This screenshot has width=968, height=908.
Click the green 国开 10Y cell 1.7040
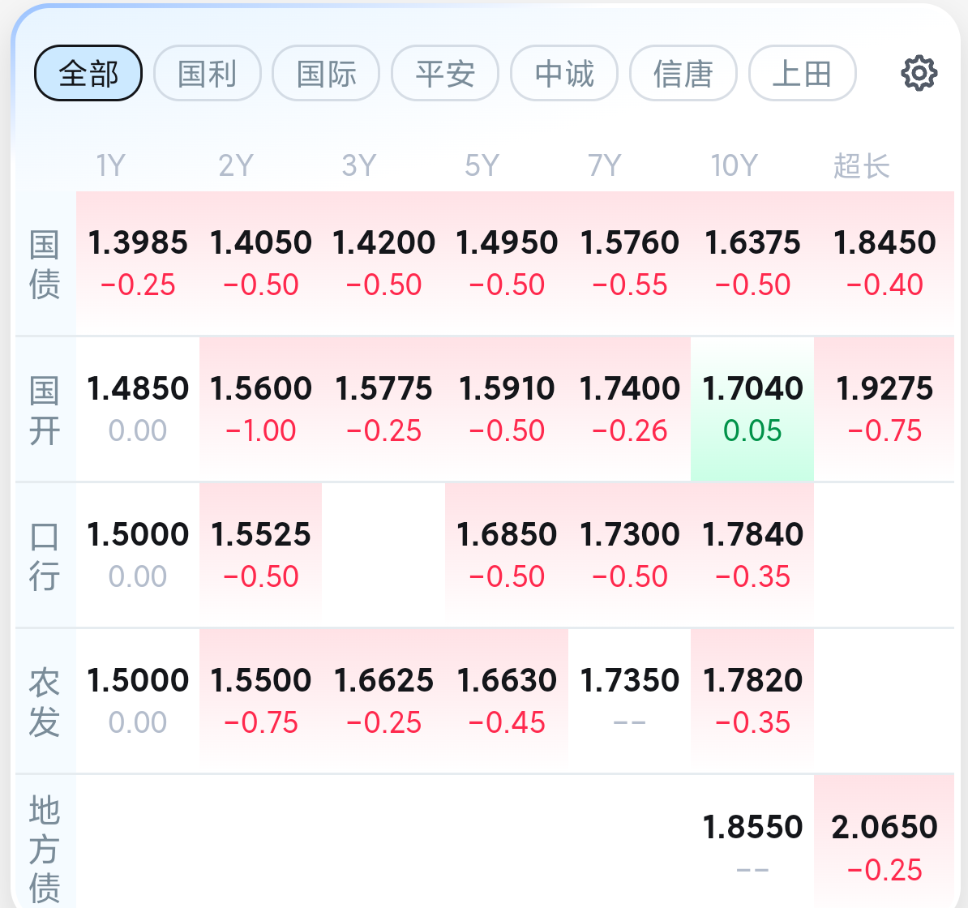(x=752, y=409)
